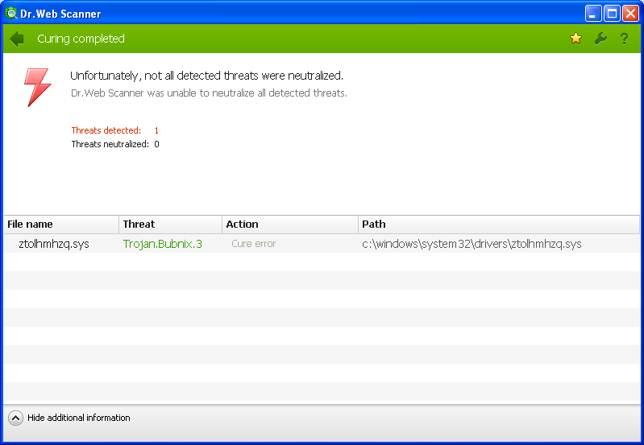Go back with the green arrow icon

tap(16, 39)
